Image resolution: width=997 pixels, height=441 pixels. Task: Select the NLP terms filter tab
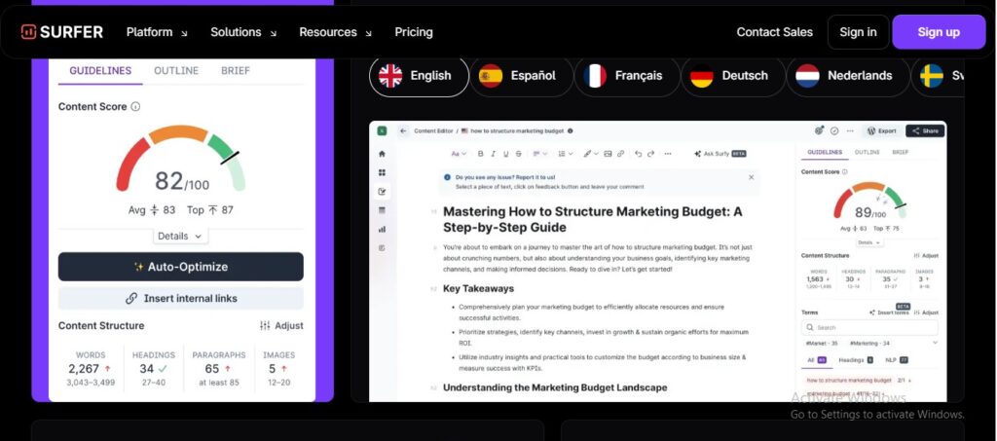[x=897, y=360]
